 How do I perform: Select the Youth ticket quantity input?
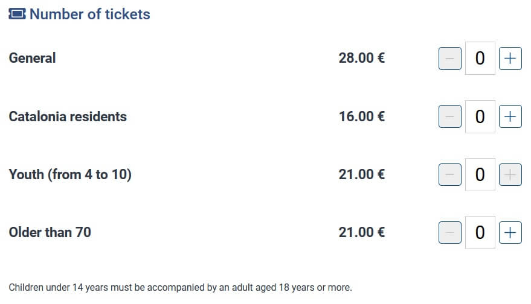(x=480, y=175)
